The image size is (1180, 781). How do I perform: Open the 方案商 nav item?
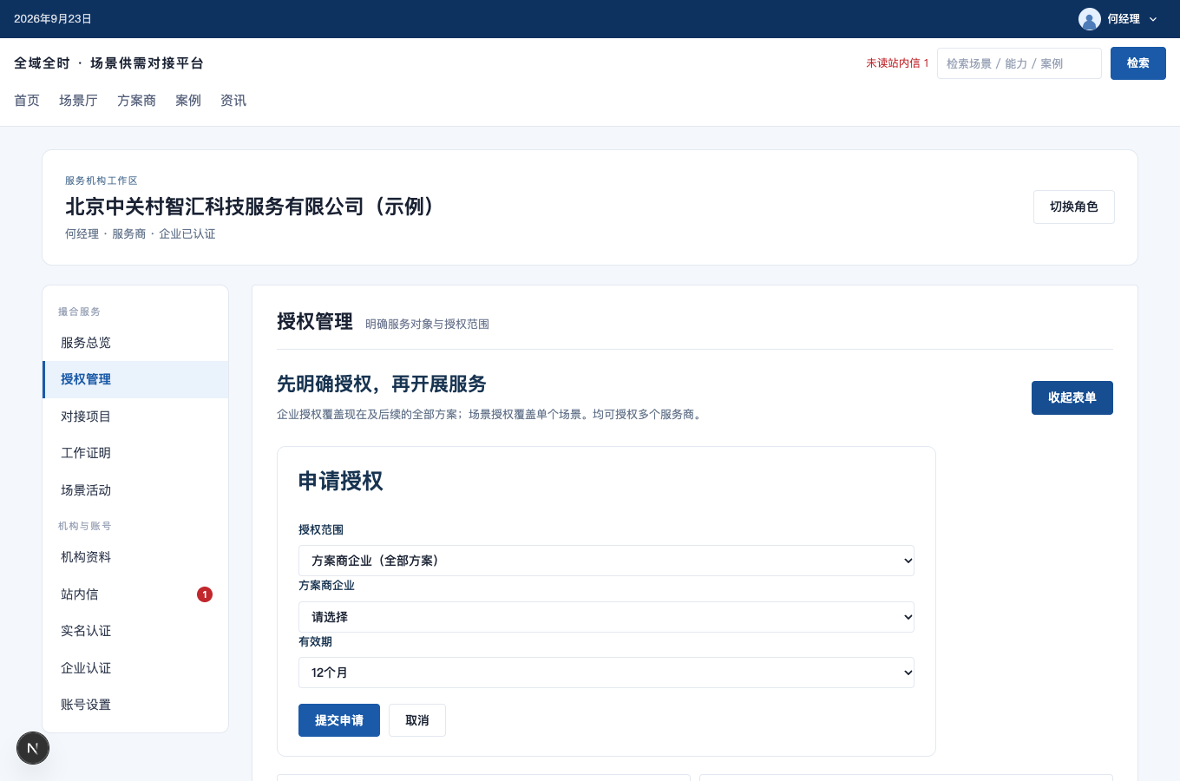[136, 101]
